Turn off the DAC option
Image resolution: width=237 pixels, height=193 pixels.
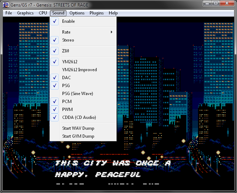(66, 78)
